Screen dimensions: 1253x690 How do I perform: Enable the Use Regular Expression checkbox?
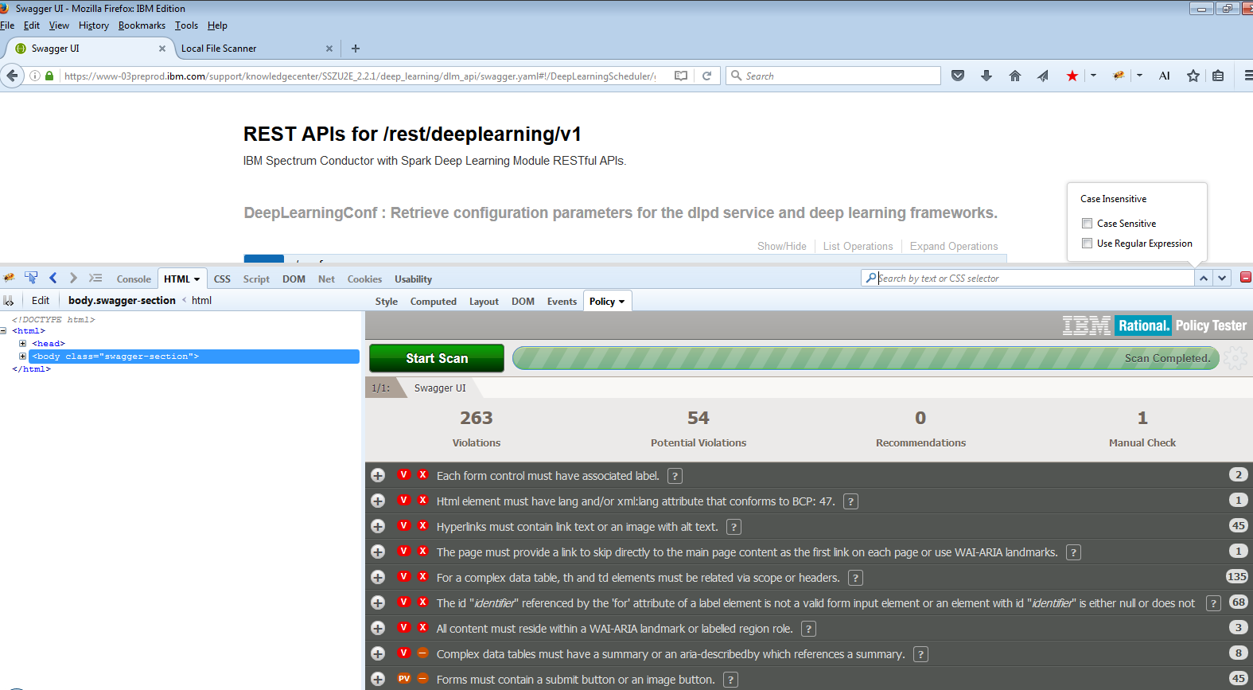(1087, 243)
